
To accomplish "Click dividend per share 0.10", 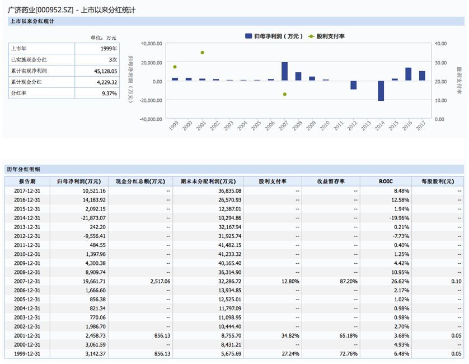I will (x=457, y=281).
